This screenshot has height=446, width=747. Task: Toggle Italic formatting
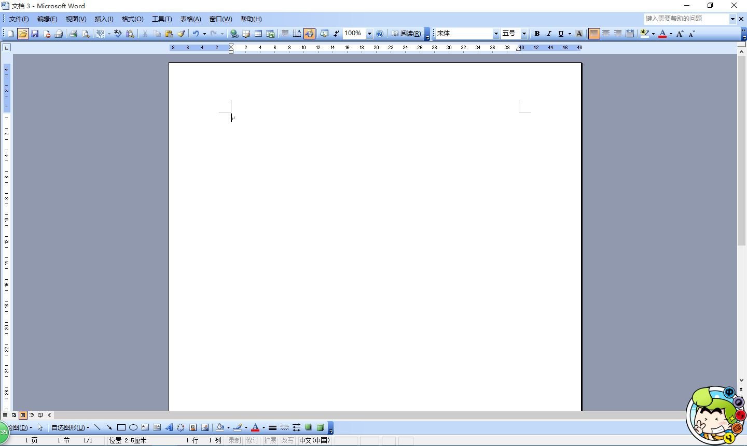[549, 34]
